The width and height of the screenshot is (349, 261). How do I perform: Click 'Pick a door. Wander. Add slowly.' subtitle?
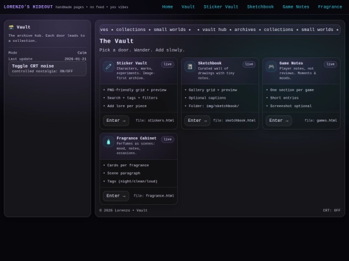[x=142, y=50]
